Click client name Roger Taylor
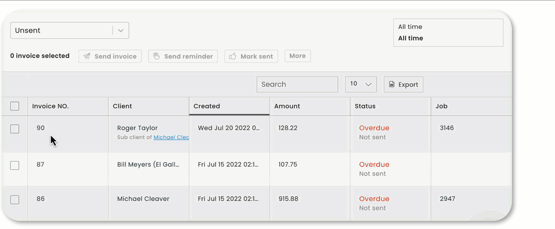 point(137,128)
